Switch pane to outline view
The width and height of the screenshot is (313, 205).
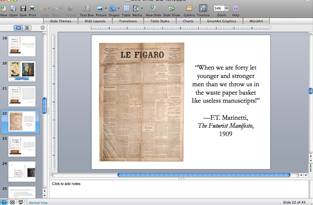pos(27,28)
